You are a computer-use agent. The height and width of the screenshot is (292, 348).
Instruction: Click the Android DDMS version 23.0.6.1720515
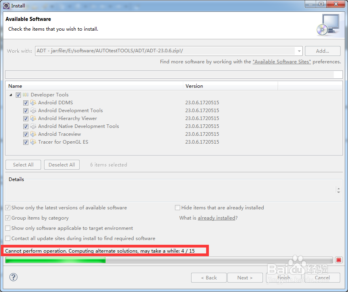coord(202,103)
